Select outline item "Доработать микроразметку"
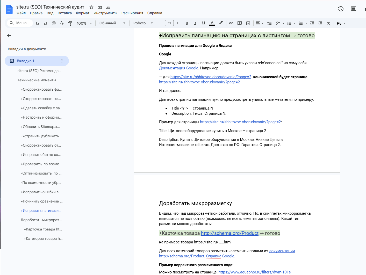This screenshot has height=275, width=366. point(41,220)
